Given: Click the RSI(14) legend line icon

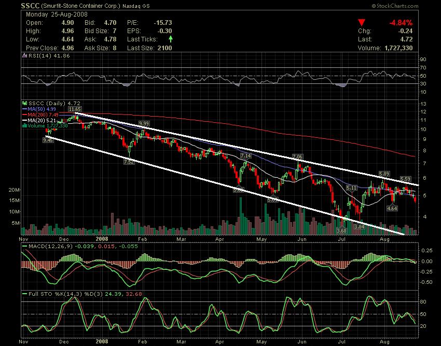Looking at the screenshot, I should [24, 55].
